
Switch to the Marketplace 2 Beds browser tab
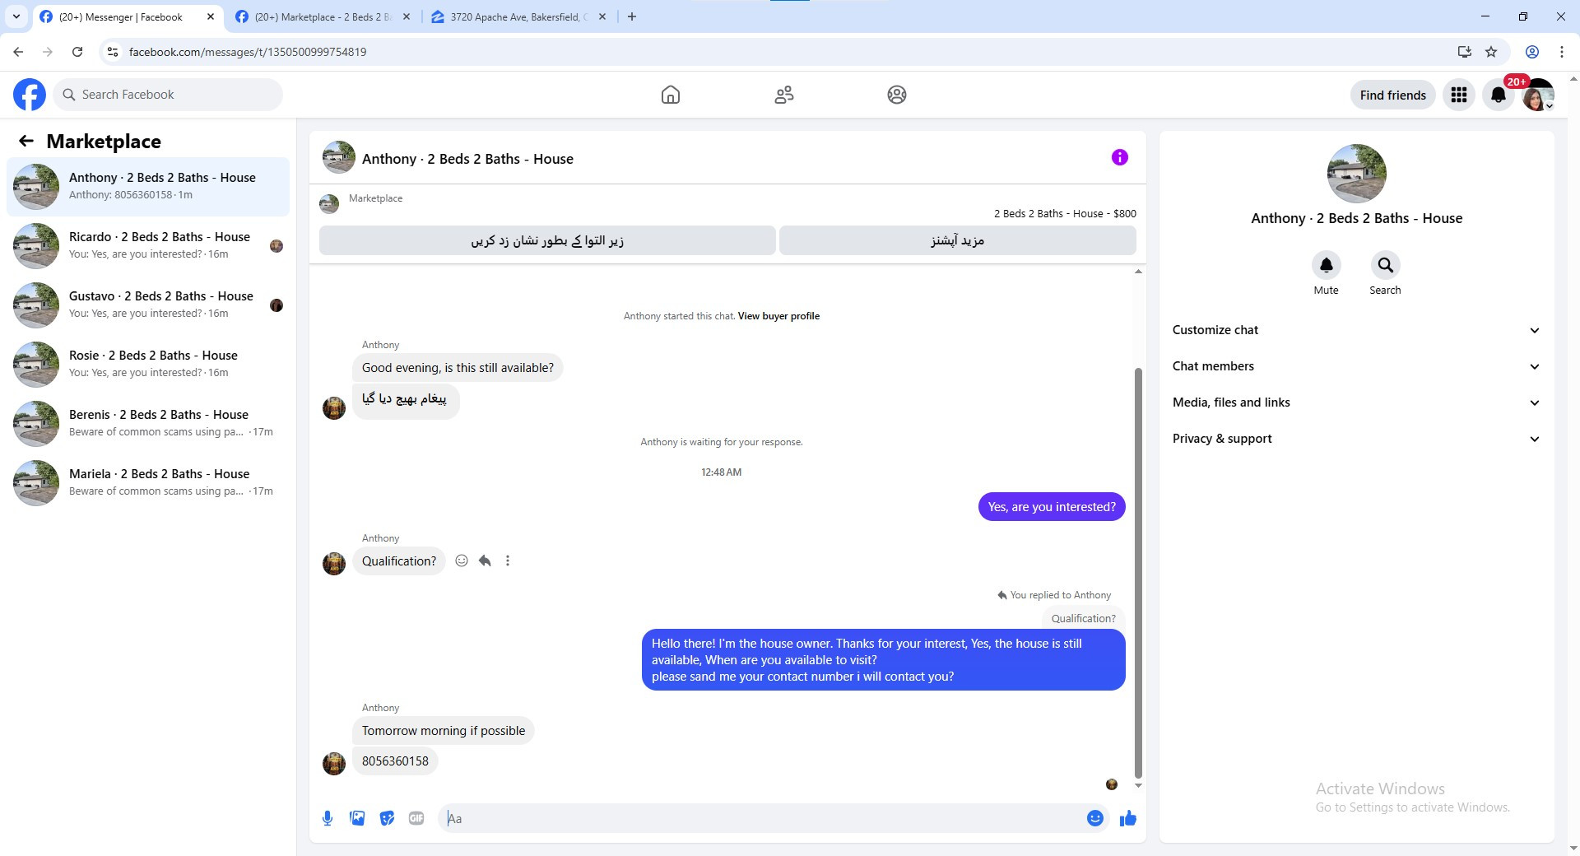point(323,16)
